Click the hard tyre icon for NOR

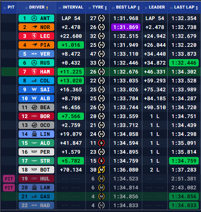coord(101,27)
